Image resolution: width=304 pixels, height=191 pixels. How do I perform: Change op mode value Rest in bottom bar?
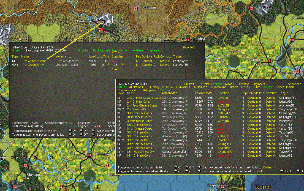(259, 171)
